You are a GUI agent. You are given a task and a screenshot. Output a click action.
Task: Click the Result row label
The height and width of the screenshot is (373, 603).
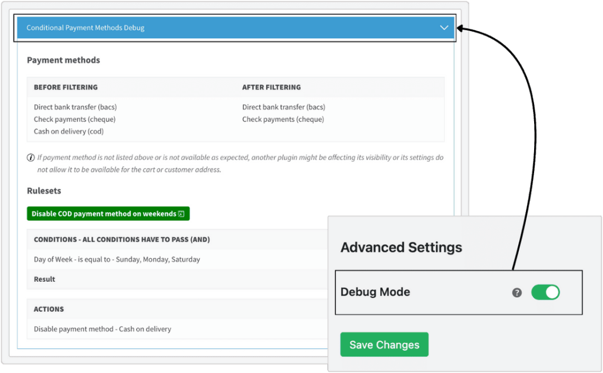coord(45,279)
